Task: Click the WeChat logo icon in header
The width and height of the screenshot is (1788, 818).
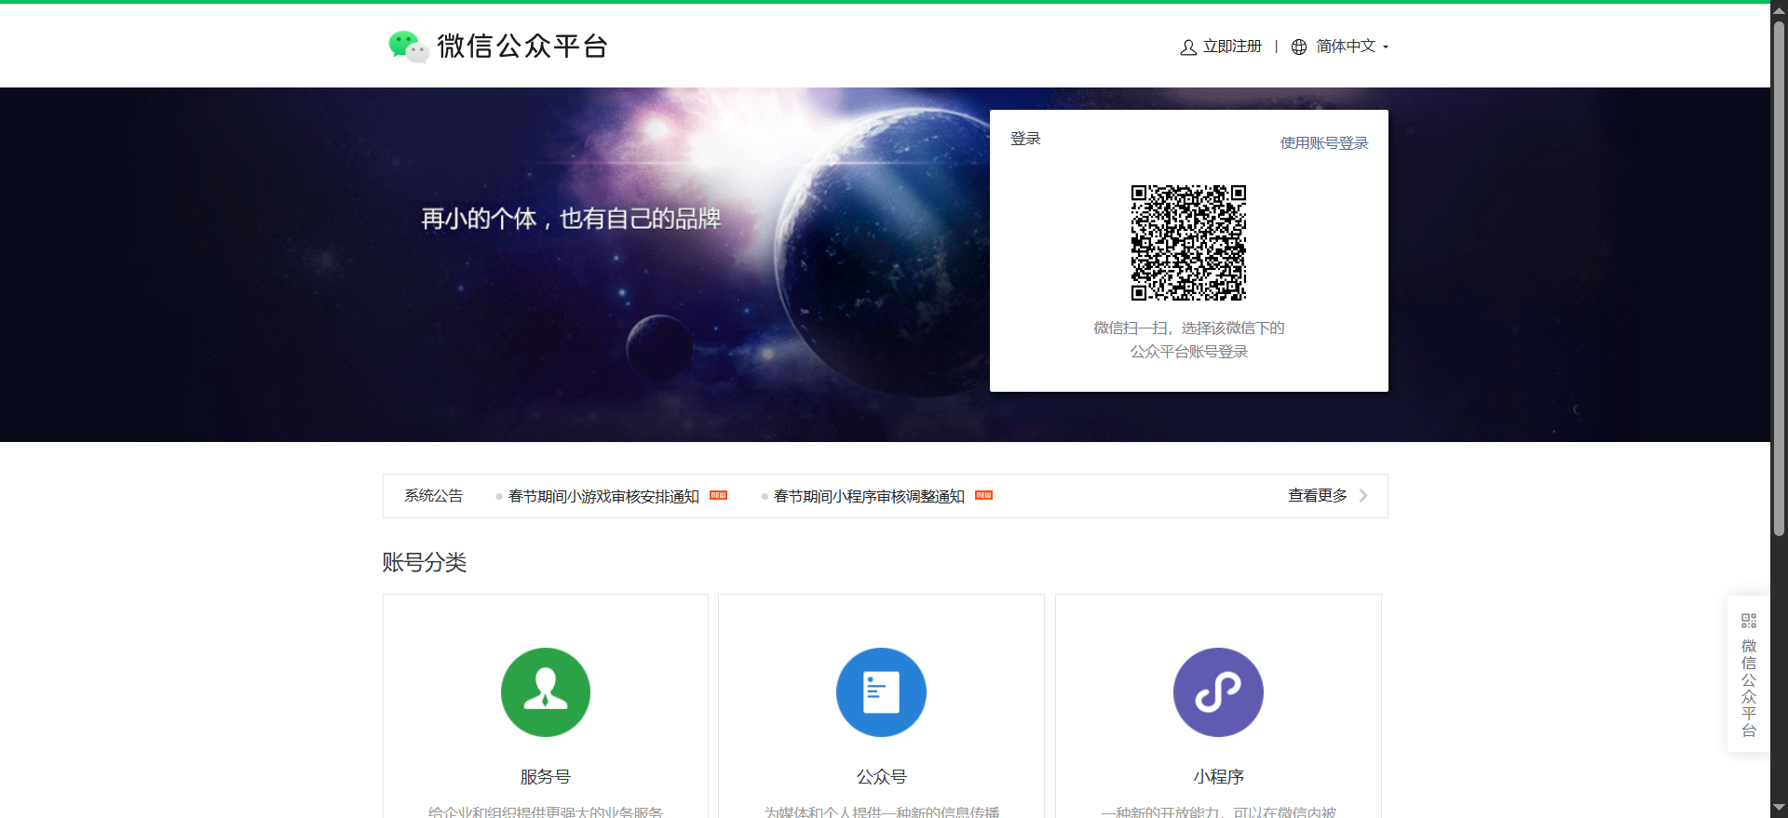Action: tap(408, 46)
